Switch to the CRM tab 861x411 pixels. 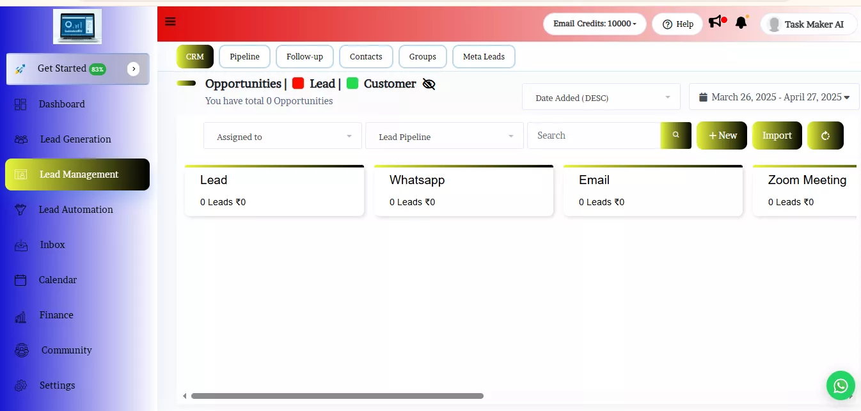click(195, 56)
